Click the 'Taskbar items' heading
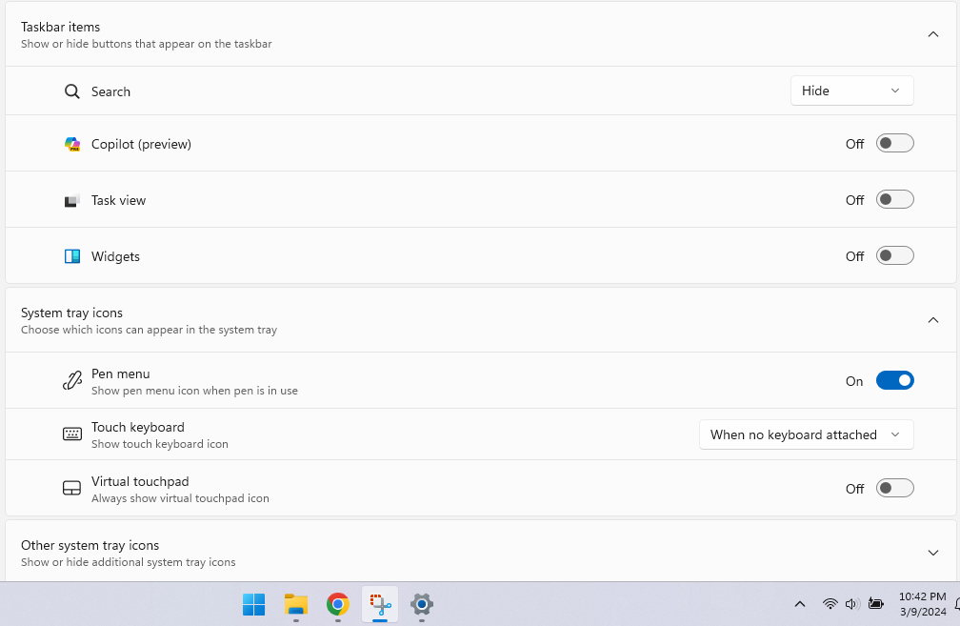 (x=60, y=27)
